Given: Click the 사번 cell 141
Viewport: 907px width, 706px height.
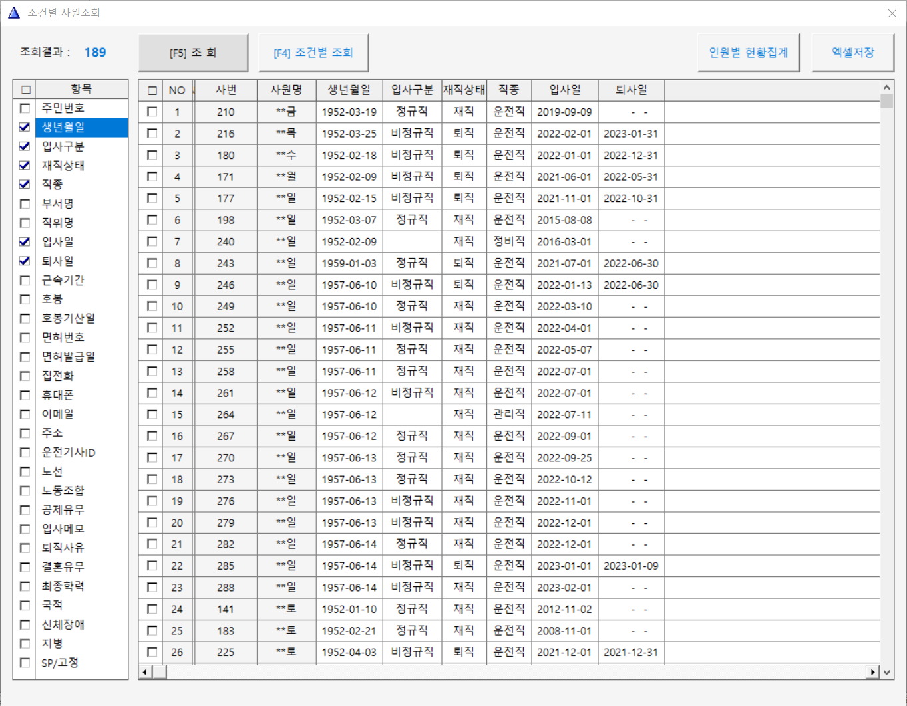Looking at the screenshot, I should coord(226,609).
